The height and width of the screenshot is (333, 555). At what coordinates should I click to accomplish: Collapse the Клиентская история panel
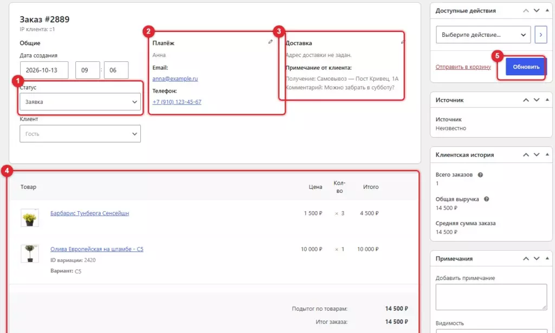click(547, 154)
